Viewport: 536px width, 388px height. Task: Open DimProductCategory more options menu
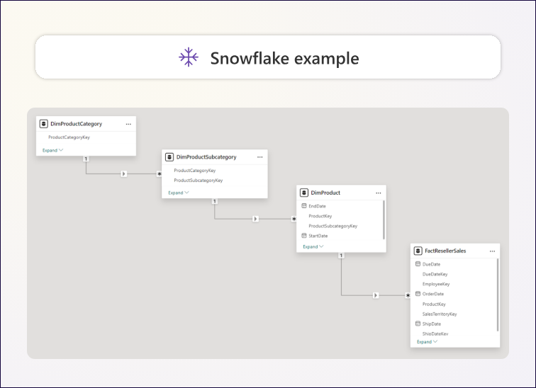point(128,124)
